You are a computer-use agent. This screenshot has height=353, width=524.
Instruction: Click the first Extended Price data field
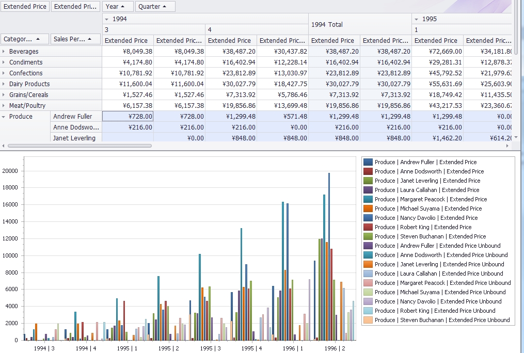point(25,6)
